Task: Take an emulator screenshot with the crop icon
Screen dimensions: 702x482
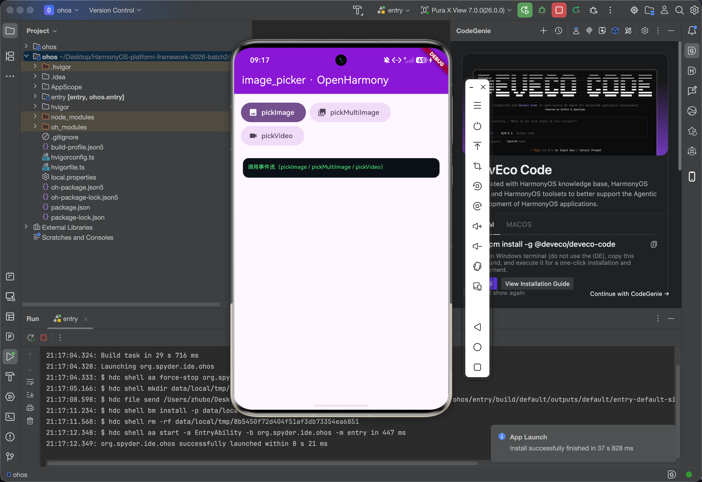Action: (x=477, y=166)
